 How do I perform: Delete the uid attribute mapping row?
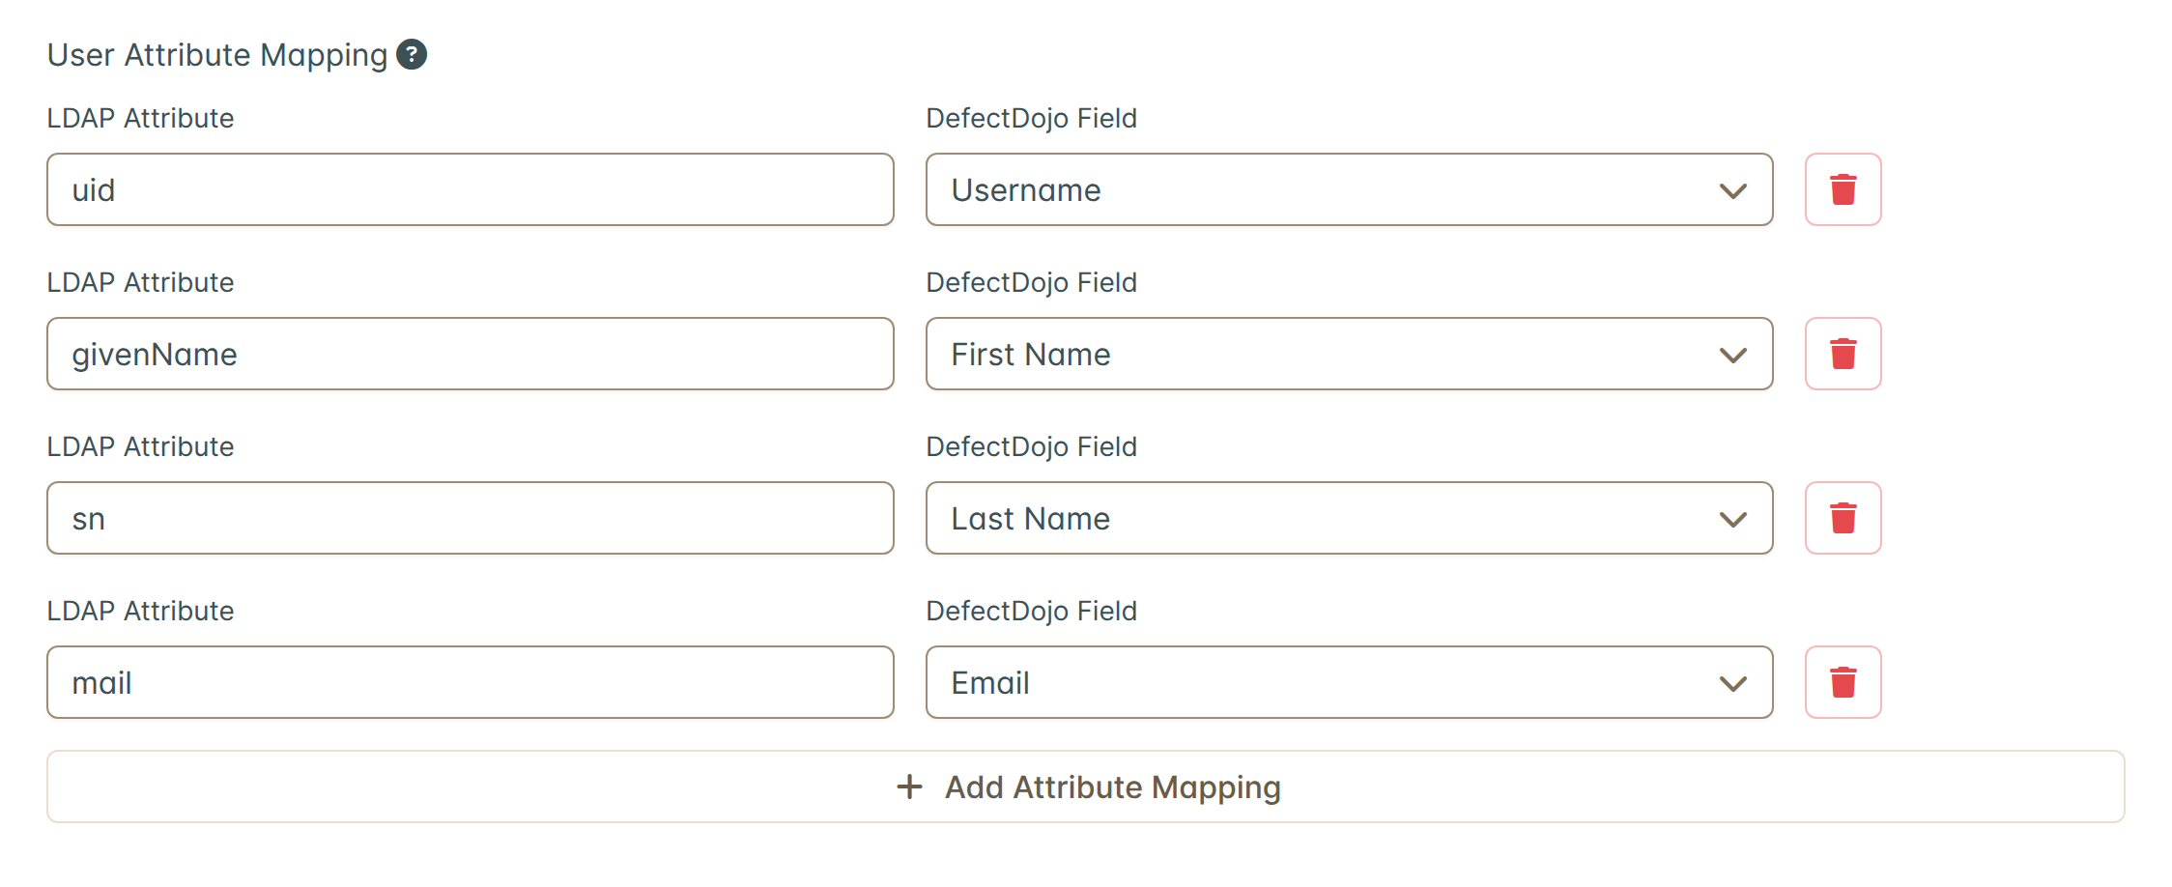click(x=1843, y=189)
